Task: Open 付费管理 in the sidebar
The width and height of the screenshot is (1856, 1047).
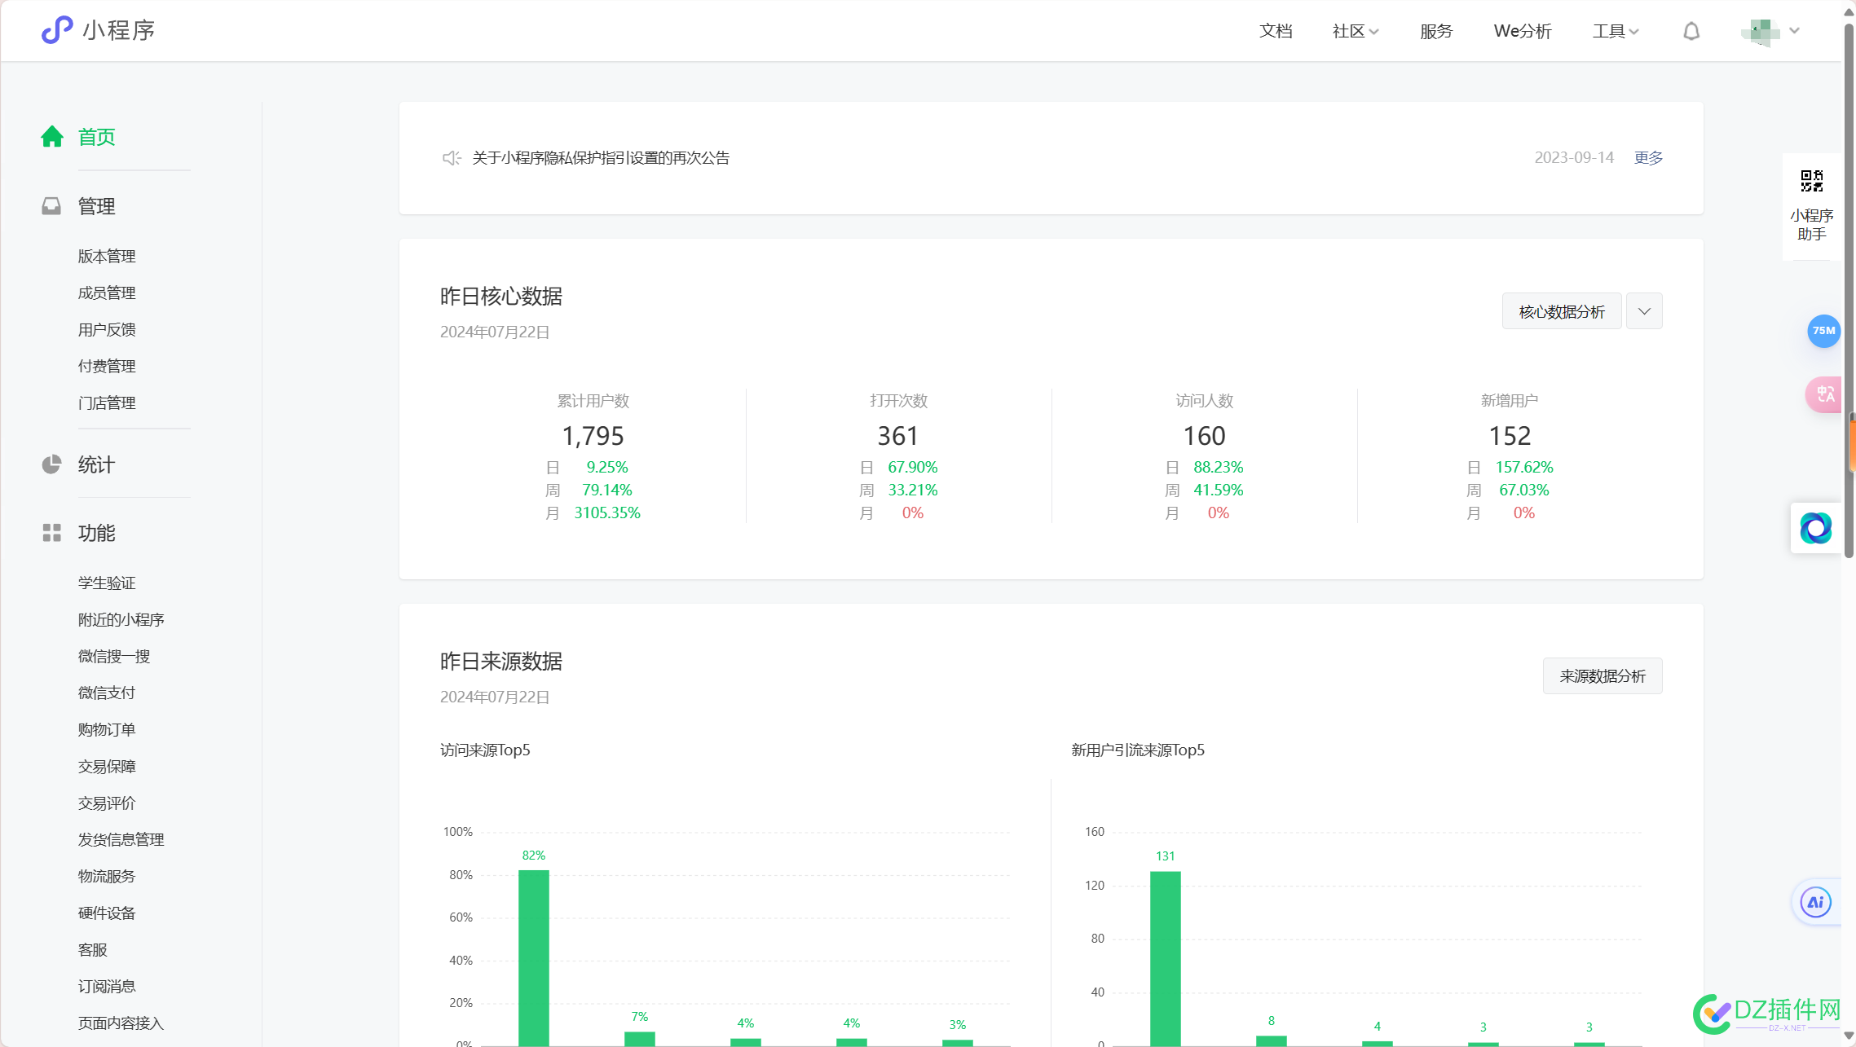Action: (107, 366)
